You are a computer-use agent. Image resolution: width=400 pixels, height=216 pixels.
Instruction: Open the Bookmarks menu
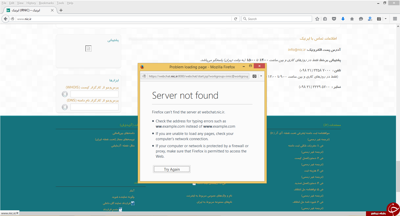[x=46, y=3]
